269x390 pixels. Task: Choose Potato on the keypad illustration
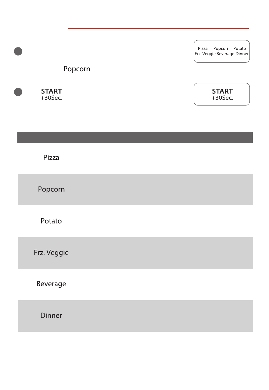point(240,49)
